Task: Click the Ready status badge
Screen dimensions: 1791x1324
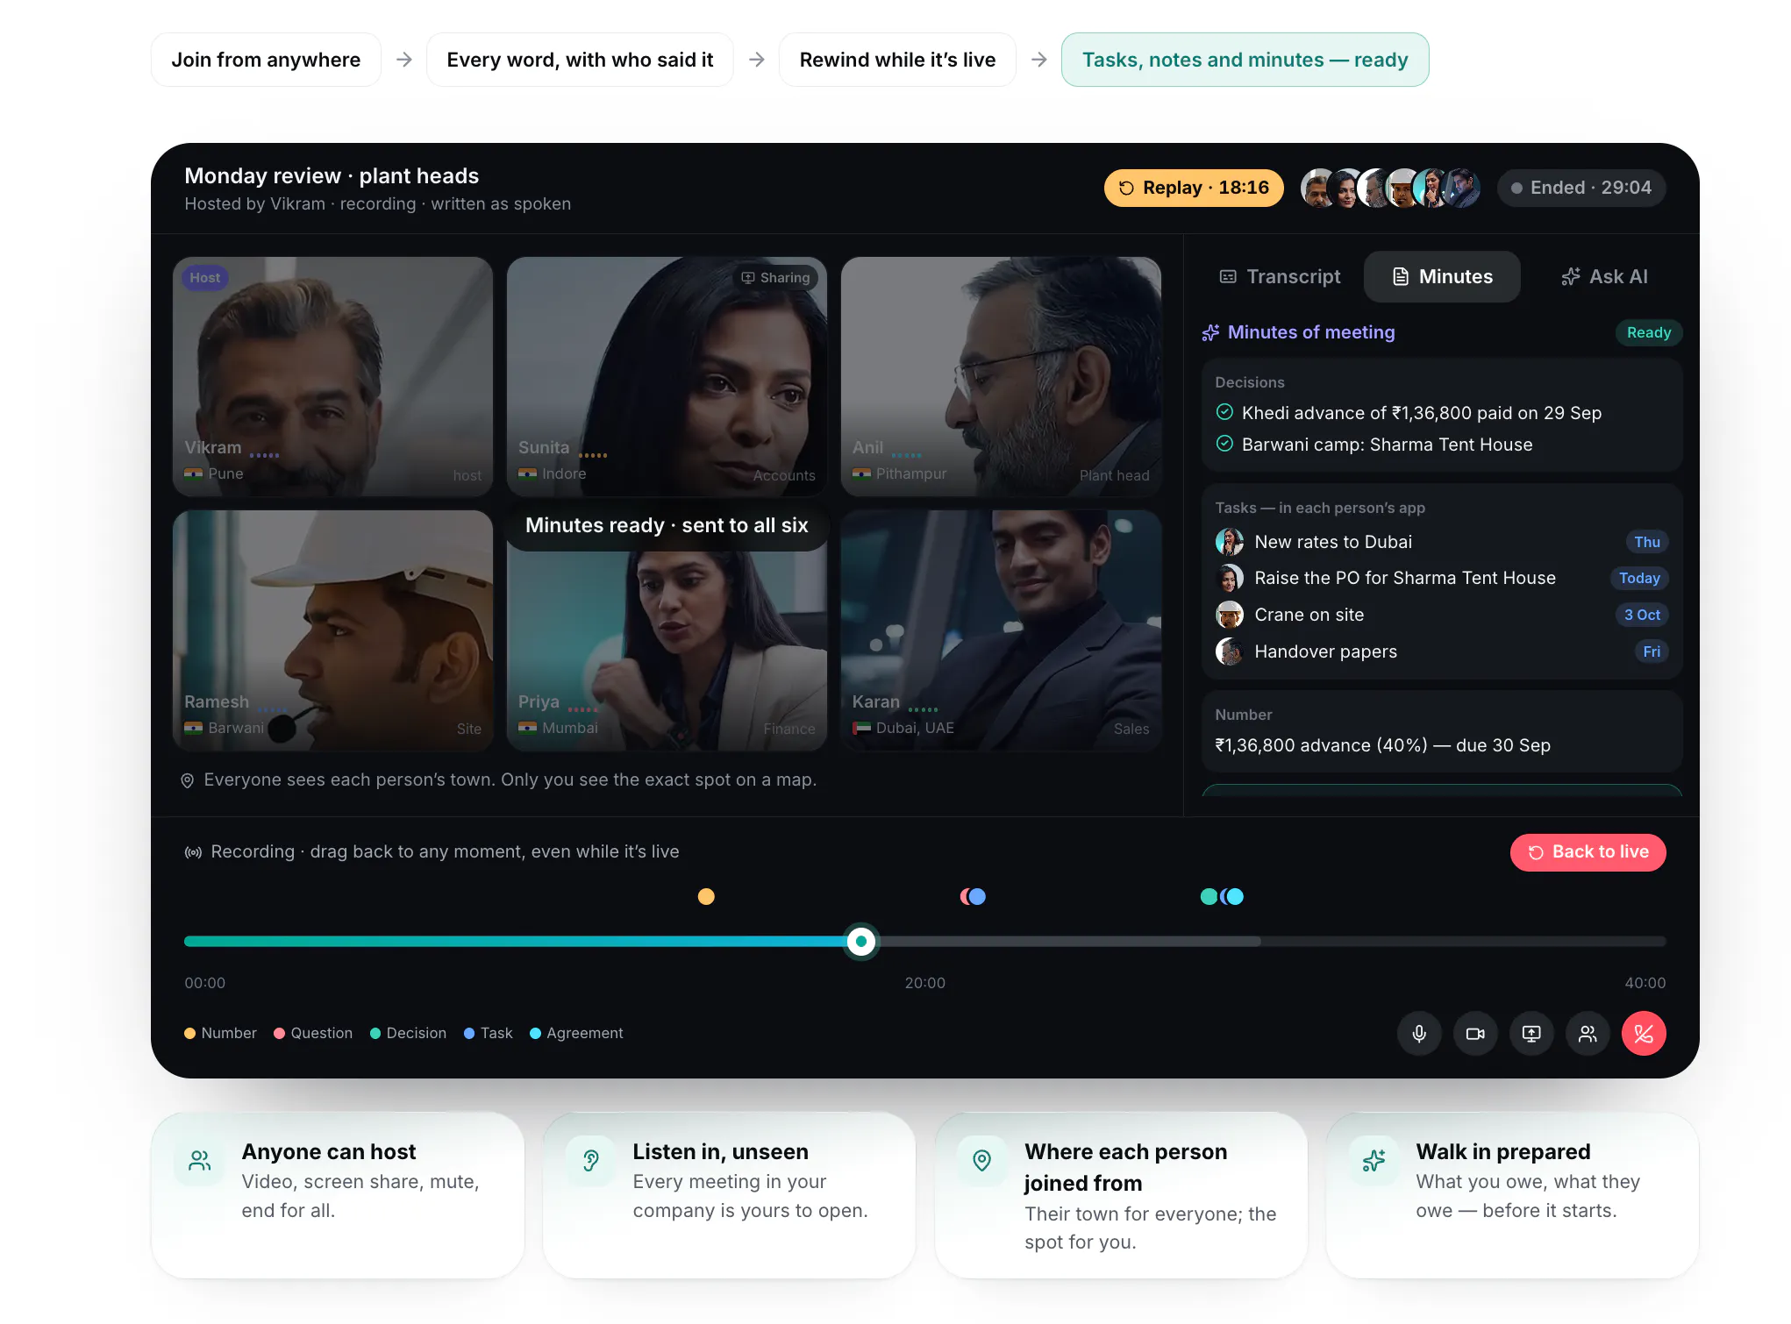Action: click(x=1648, y=332)
